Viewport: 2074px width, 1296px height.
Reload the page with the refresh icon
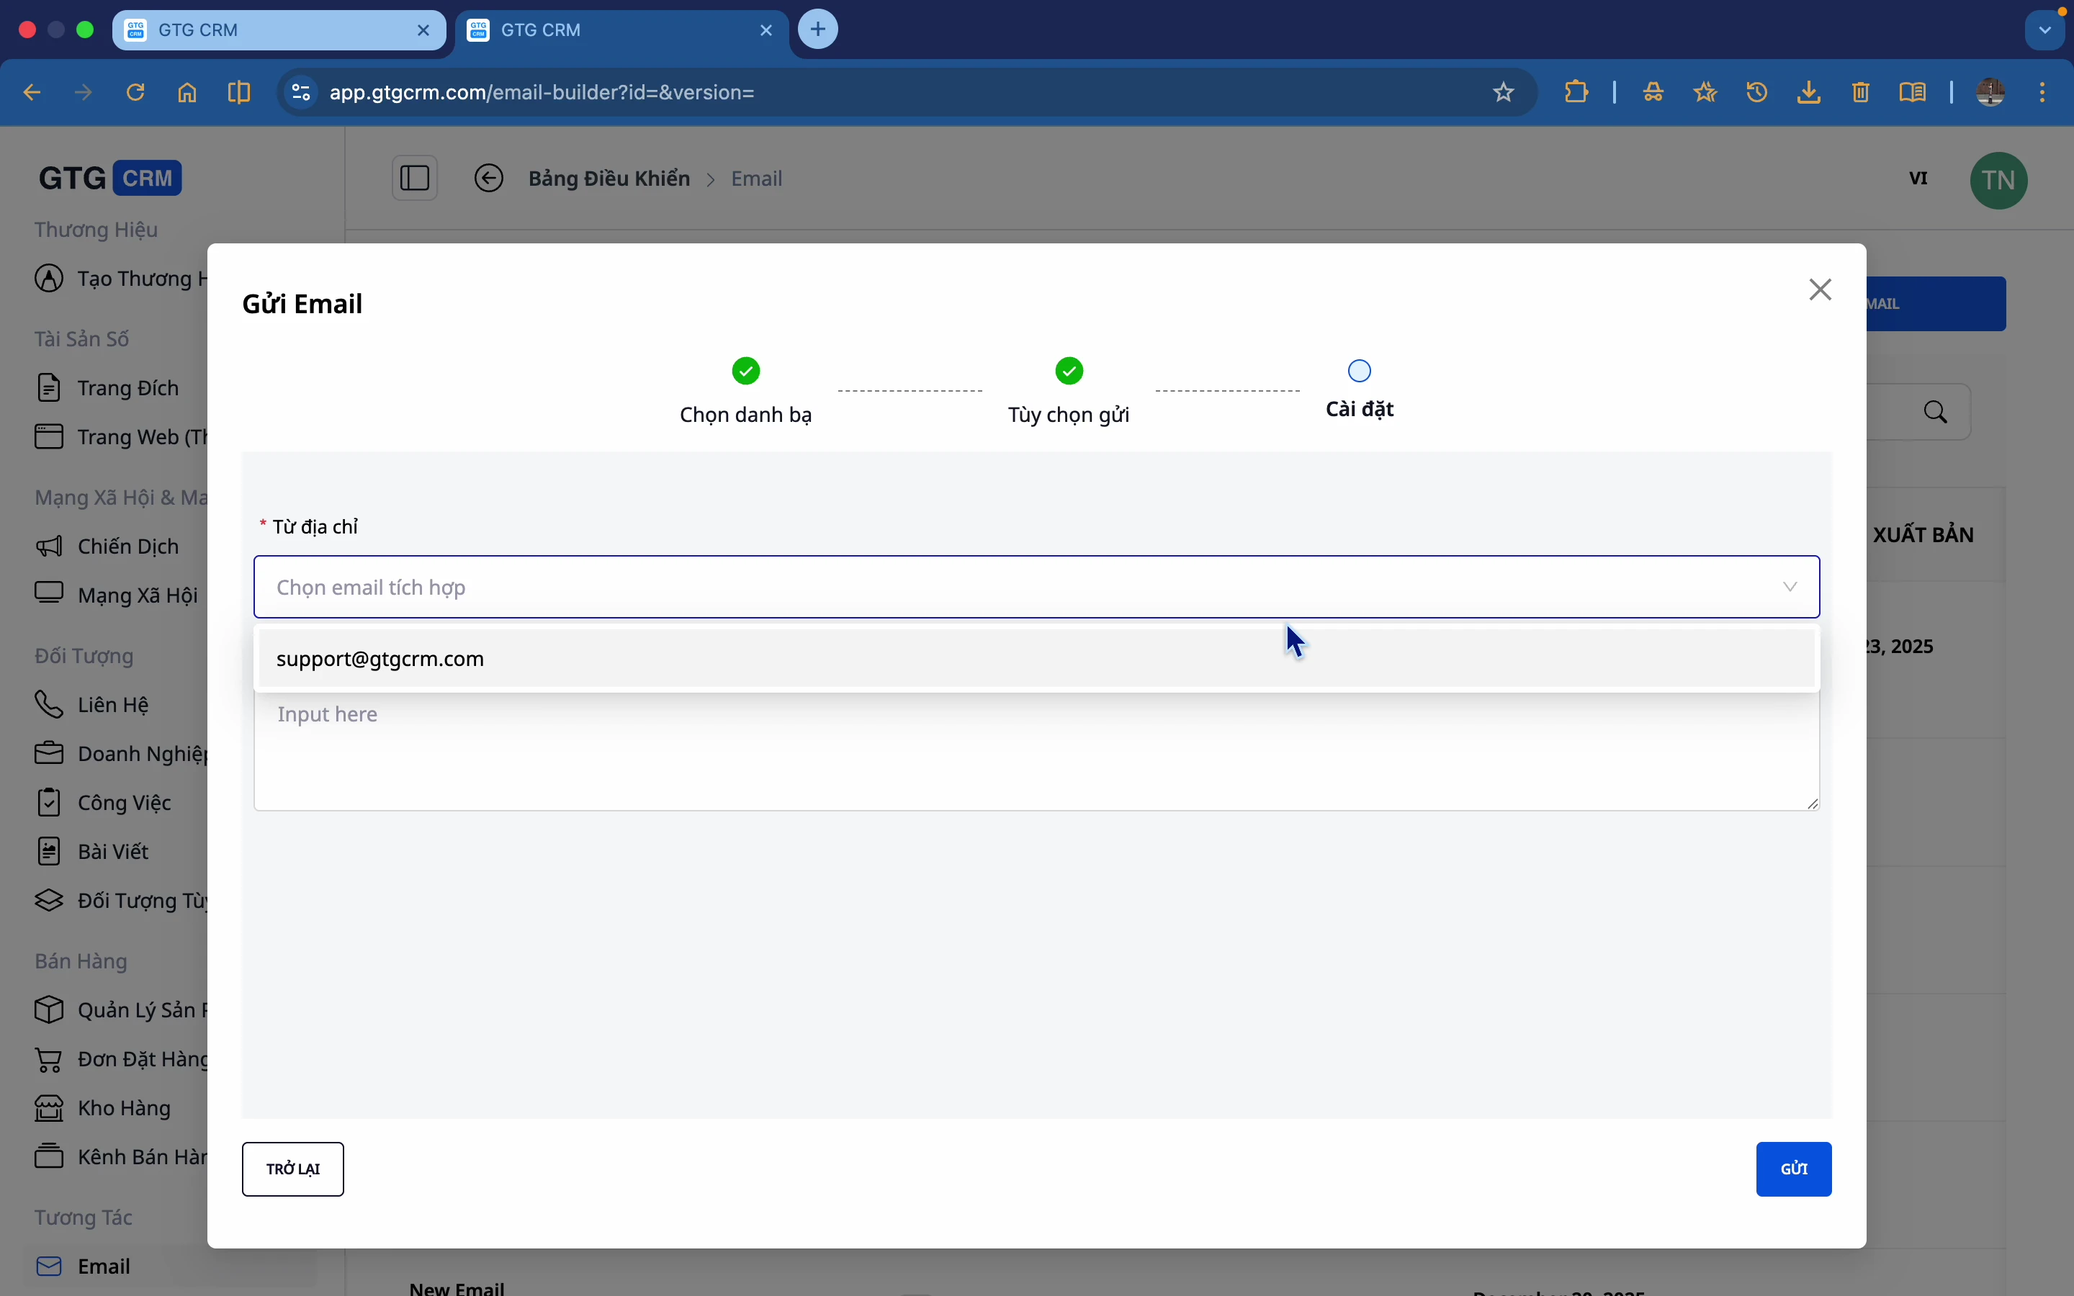pyautogui.click(x=135, y=91)
